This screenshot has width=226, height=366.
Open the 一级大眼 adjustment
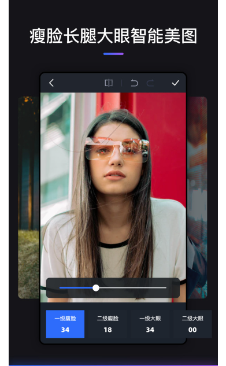click(x=150, y=324)
